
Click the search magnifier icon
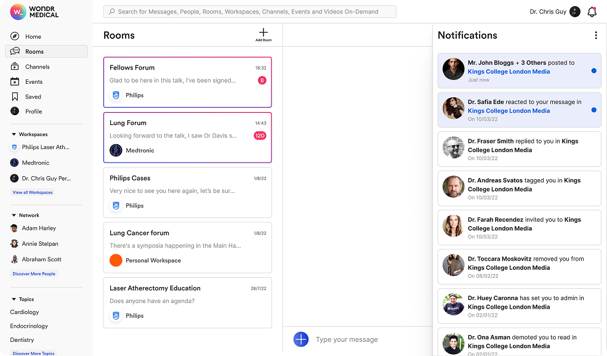[111, 12]
